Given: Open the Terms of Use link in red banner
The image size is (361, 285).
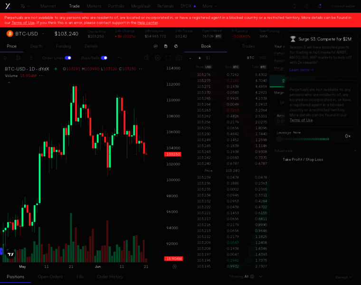Looking at the screenshot, I should (23, 22).
